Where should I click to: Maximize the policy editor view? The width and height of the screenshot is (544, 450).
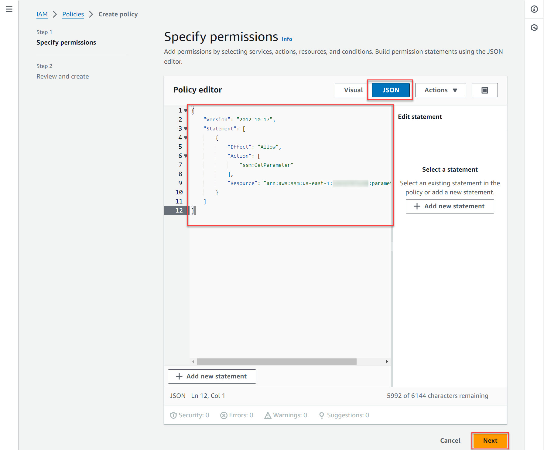click(484, 90)
